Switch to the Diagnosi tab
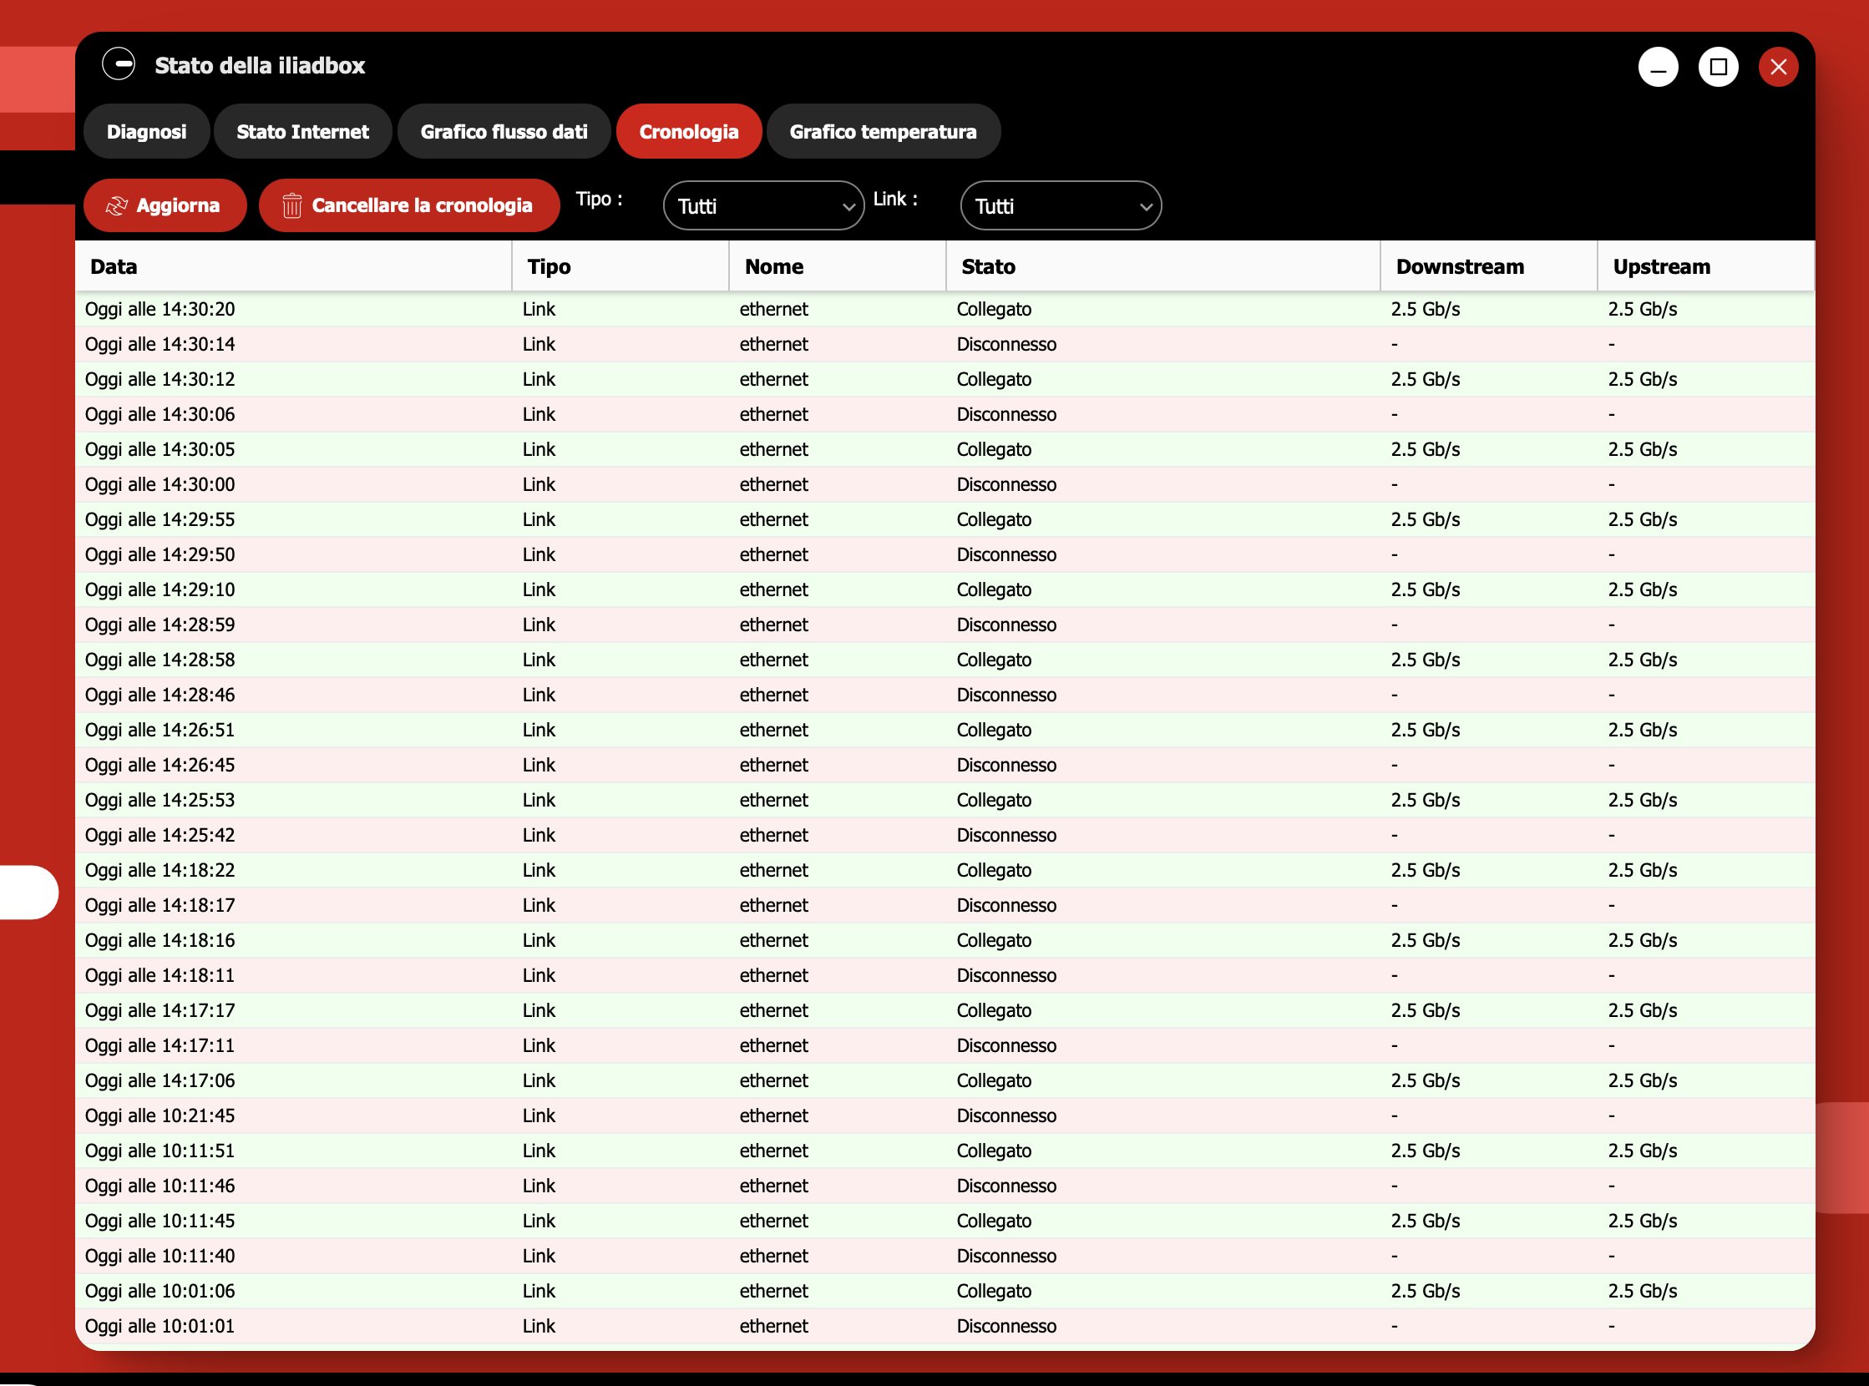 click(x=146, y=132)
